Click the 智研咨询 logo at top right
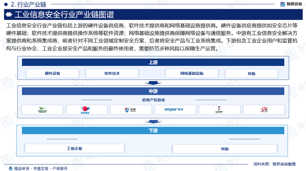Screen dimensions: 306x171 (x=291, y=4)
